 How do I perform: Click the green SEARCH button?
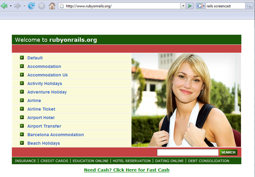[x=228, y=152]
